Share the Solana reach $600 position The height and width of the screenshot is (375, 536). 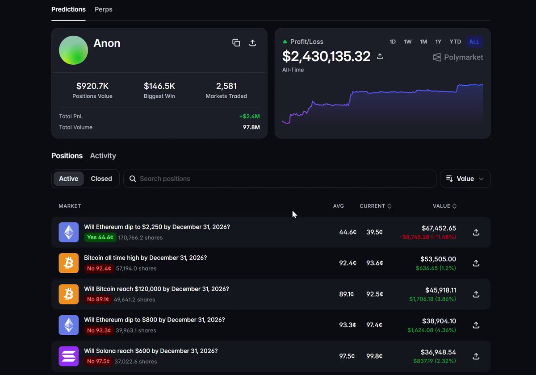tap(476, 356)
